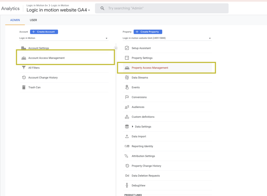
Task: Click the Create Account button
Action: coord(44,32)
